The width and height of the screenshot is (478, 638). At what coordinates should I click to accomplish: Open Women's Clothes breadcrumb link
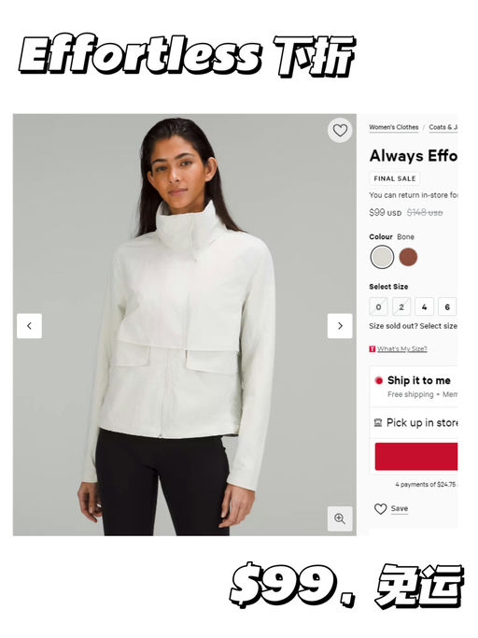[x=393, y=127]
